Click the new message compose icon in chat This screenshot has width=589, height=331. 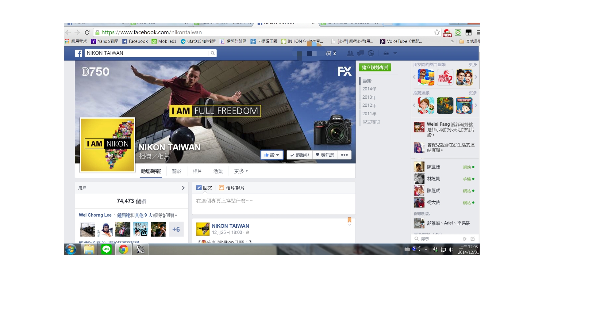(x=473, y=239)
